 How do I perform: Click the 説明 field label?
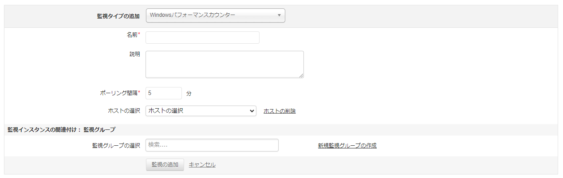134,54
